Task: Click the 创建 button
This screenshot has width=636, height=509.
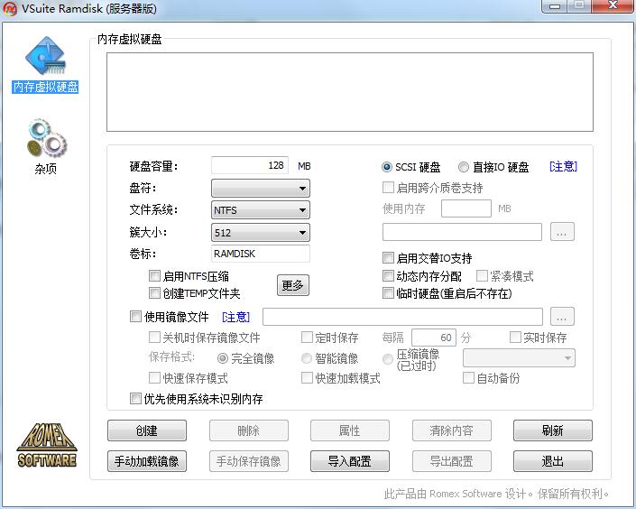Action: [x=146, y=430]
